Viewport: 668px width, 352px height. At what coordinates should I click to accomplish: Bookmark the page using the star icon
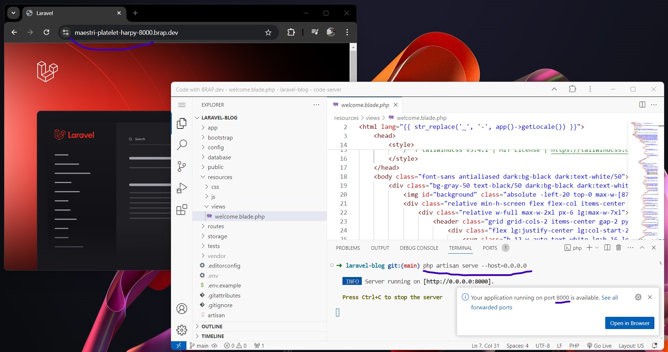pyautogui.click(x=268, y=32)
